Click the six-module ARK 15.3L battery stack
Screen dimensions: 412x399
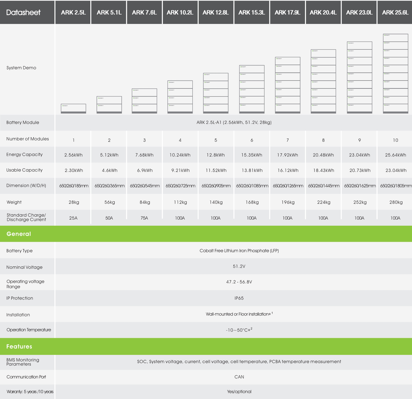(252, 89)
